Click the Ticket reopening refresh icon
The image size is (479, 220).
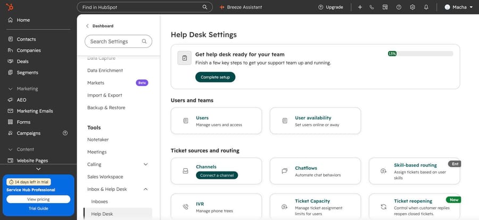click(383, 207)
